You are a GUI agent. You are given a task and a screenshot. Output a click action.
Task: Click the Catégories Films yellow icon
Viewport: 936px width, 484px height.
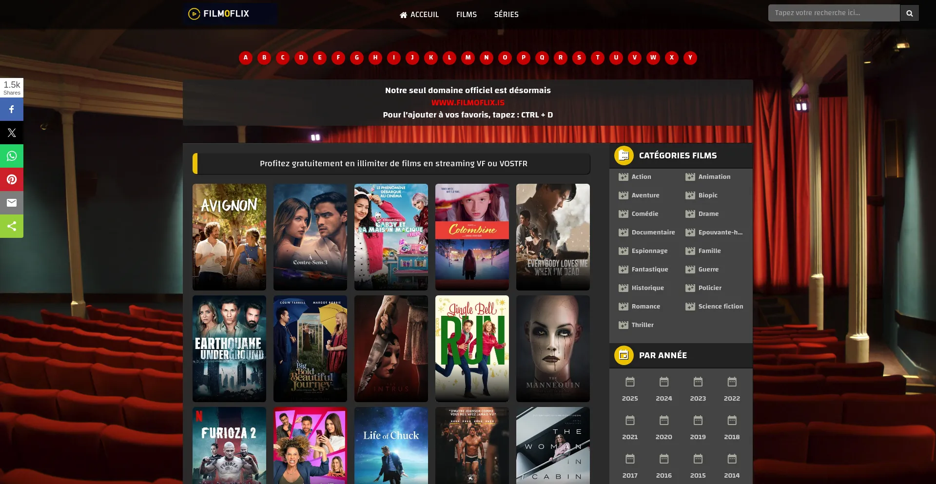click(624, 155)
